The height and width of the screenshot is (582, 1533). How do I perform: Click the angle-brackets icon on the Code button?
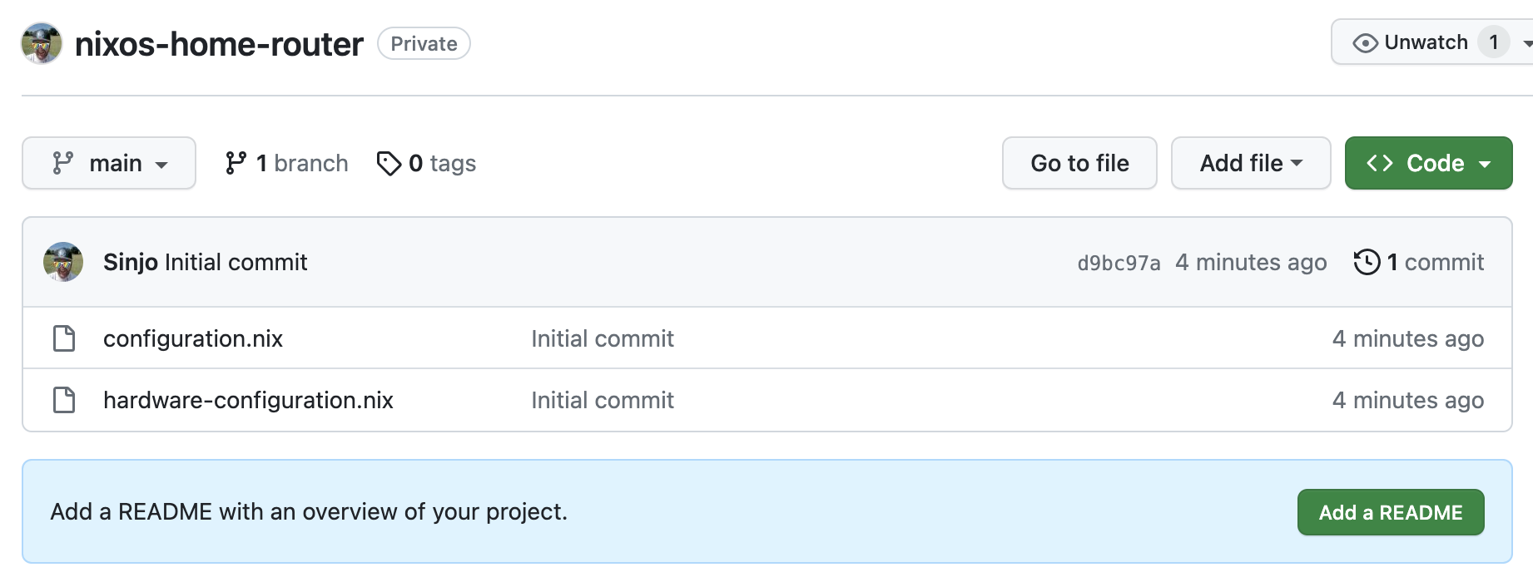tap(1379, 163)
